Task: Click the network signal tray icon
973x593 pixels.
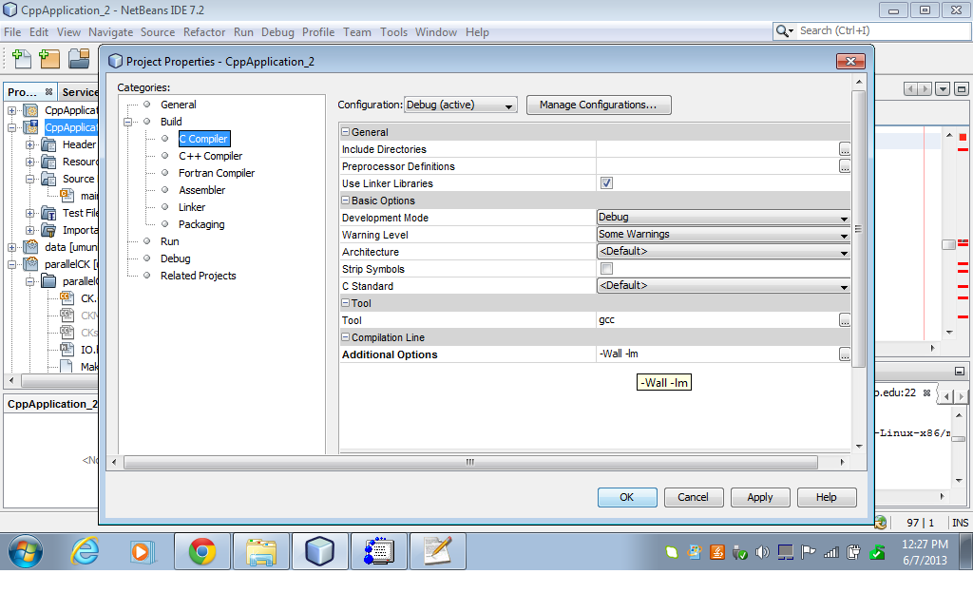Action: [x=830, y=552]
